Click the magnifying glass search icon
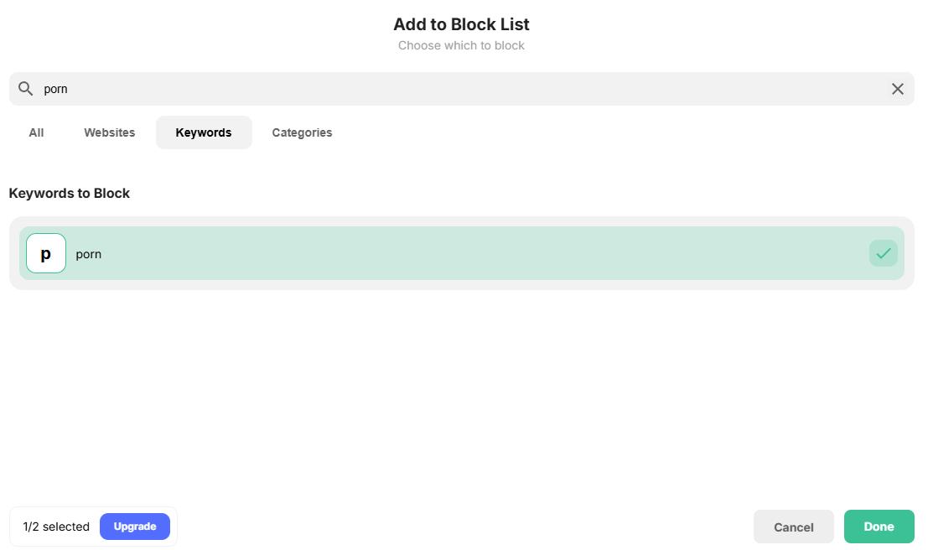Viewport: 928px width, 550px height. 25,88
